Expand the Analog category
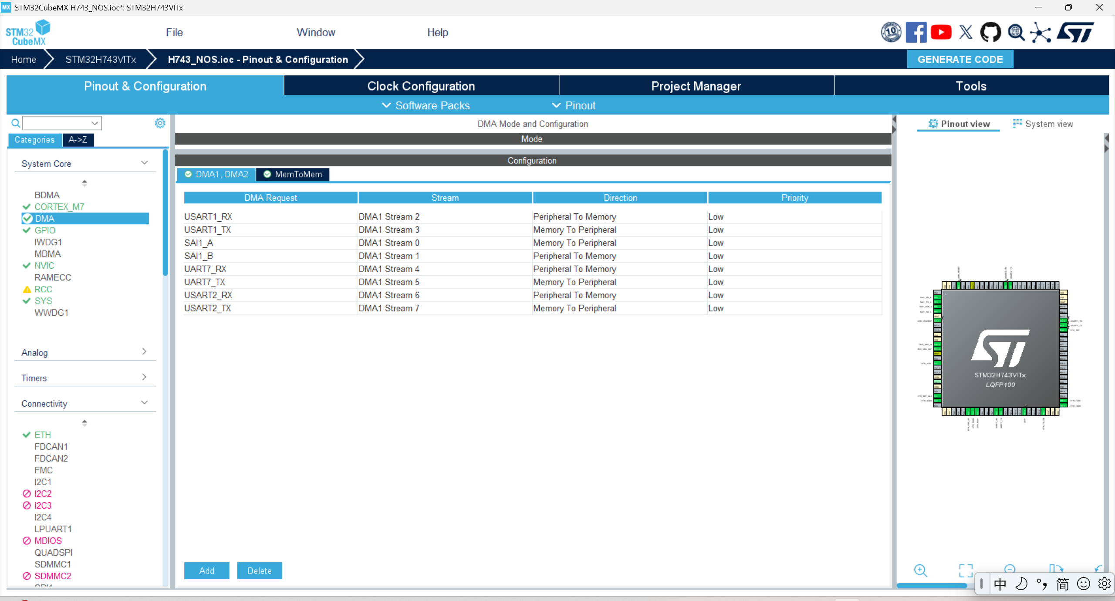 [x=145, y=351]
